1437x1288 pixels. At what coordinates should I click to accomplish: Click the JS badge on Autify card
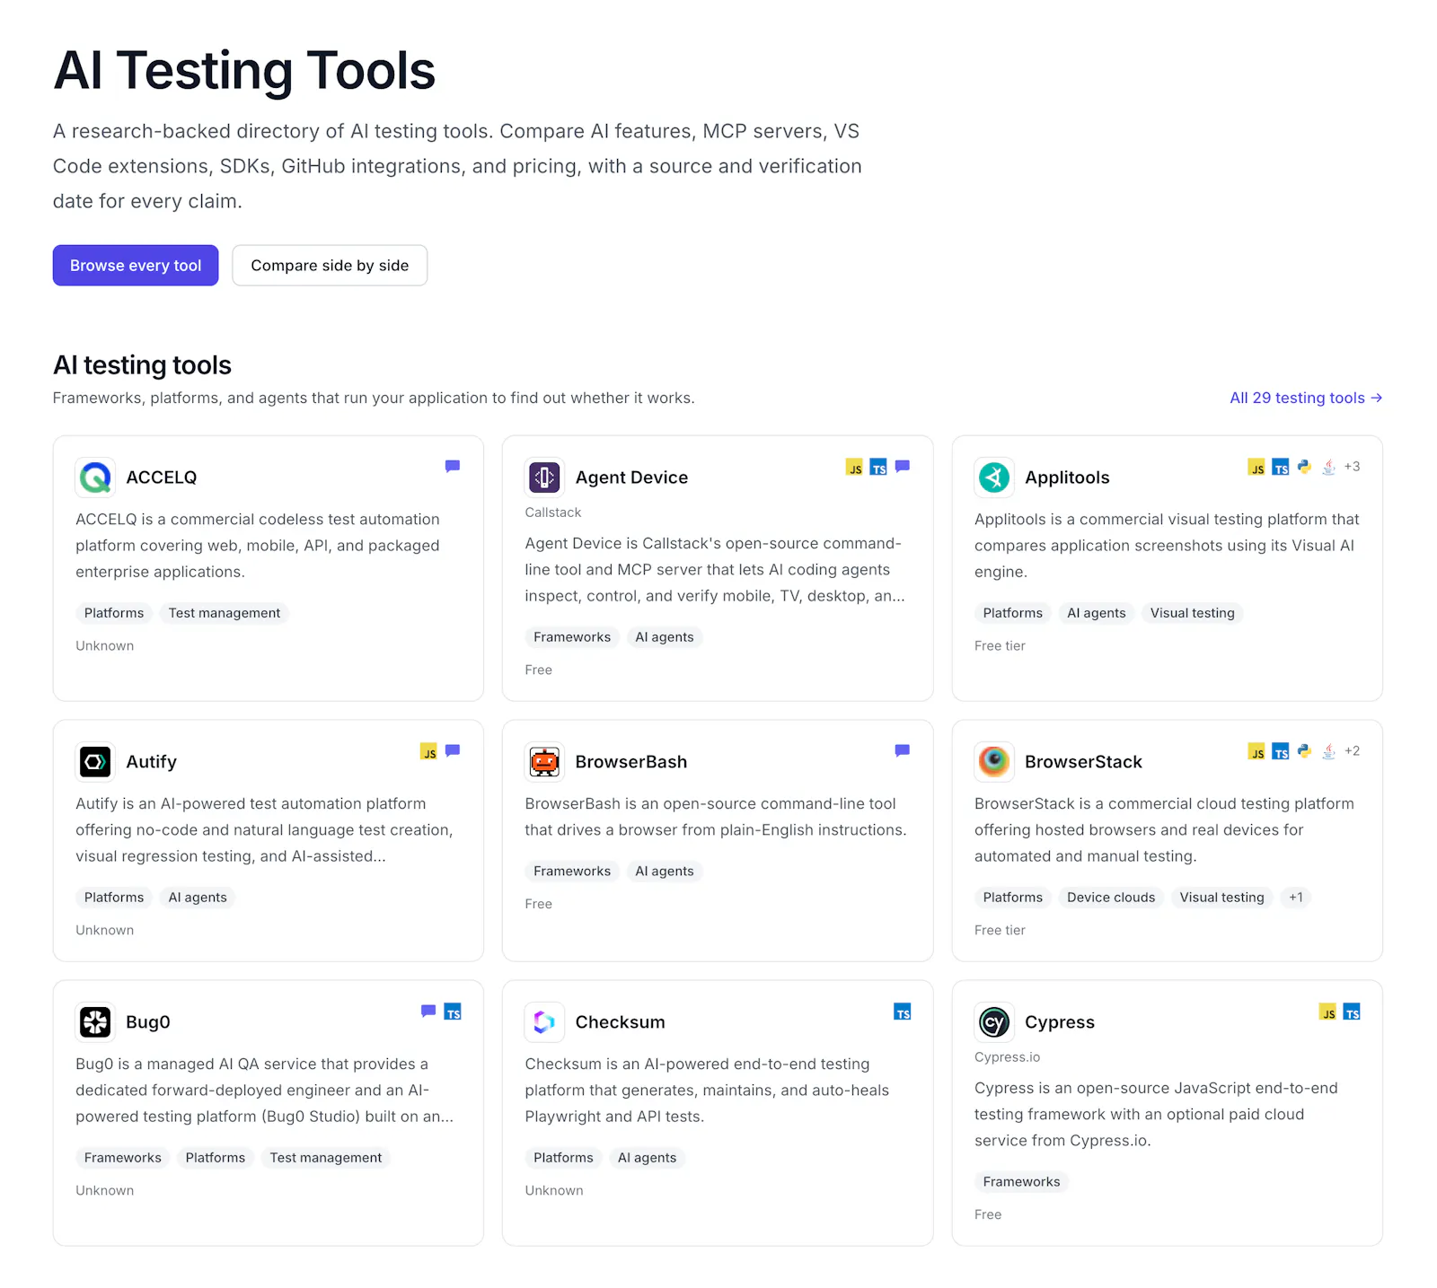(x=428, y=751)
